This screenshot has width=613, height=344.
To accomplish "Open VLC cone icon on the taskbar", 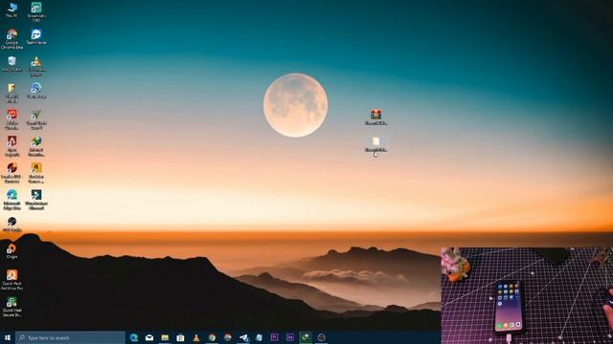I will [x=196, y=337].
